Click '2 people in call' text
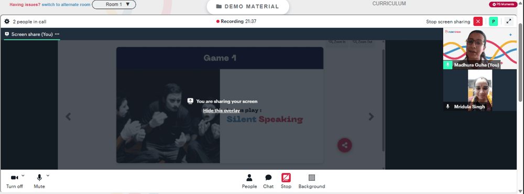Viewport: 524px width, 194px height. tap(29, 21)
